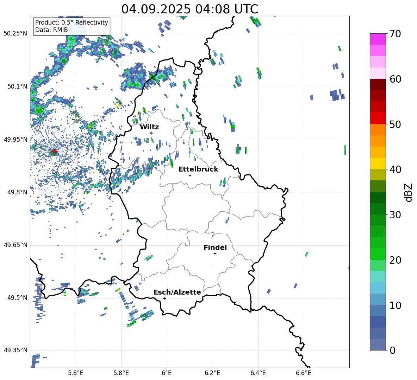Click the Esch/Alzette city label
Screen dimensions: 417x380
tap(177, 292)
